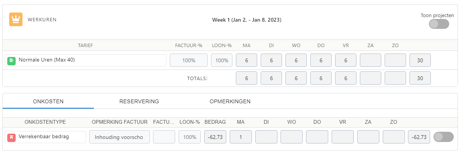
Task: Edit Monday hours in Normale Uren row
Action: [x=247, y=60]
